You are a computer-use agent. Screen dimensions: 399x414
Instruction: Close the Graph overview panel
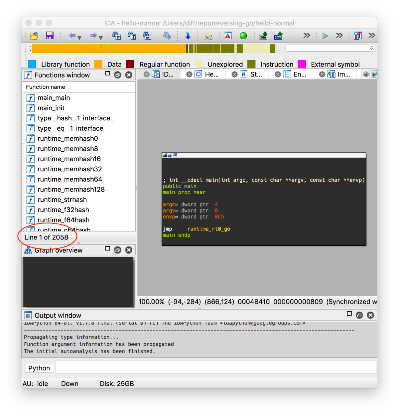(129, 250)
